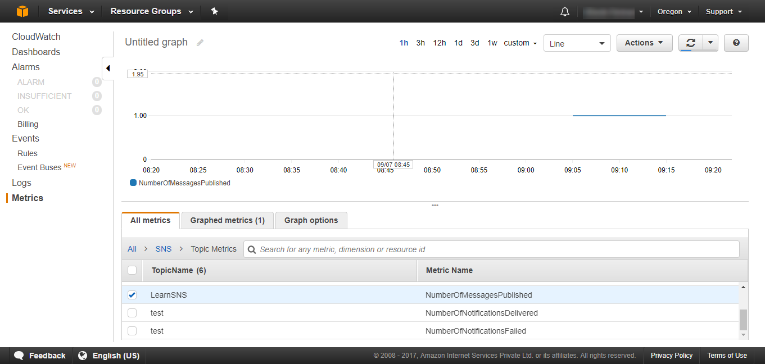This screenshot has height=364, width=765.
Task: Open the Terms of Use link
Action: [727, 356]
